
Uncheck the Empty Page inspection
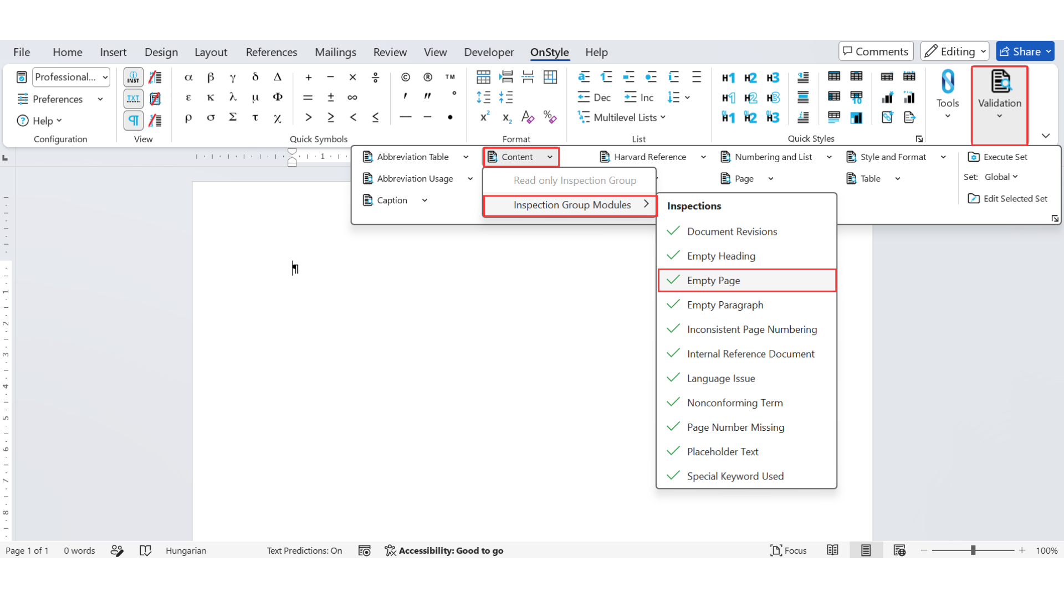point(746,280)
